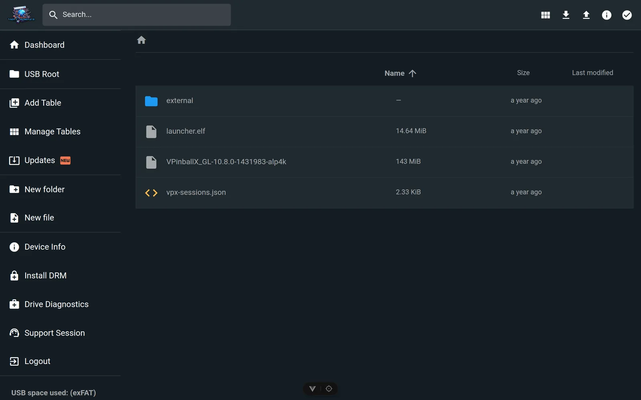Viewport: 641px width, 400px height.
Task: Click the Name sort arrow
Action: (412, 73)
